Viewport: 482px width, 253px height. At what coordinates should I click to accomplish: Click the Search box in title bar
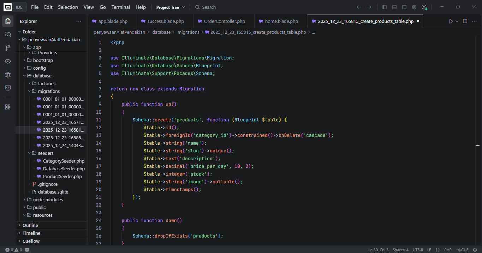209,7
